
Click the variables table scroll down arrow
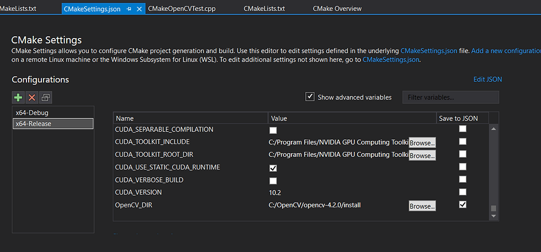point(494,216)
